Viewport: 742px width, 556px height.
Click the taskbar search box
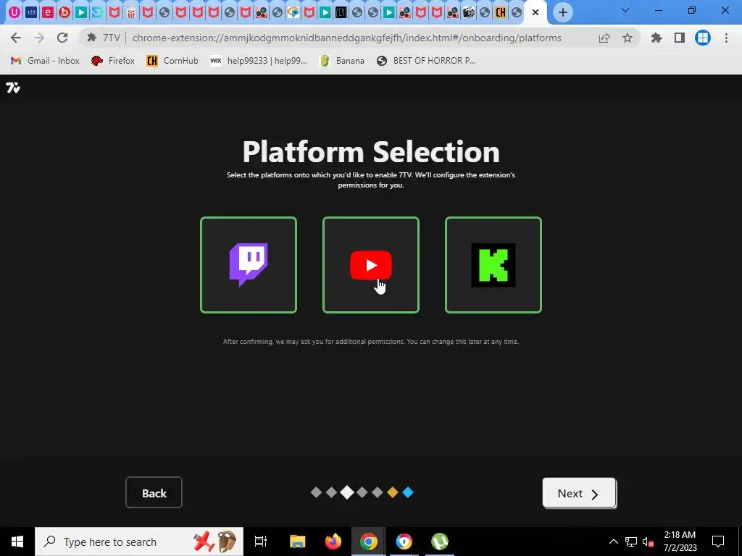coord(139,542)
